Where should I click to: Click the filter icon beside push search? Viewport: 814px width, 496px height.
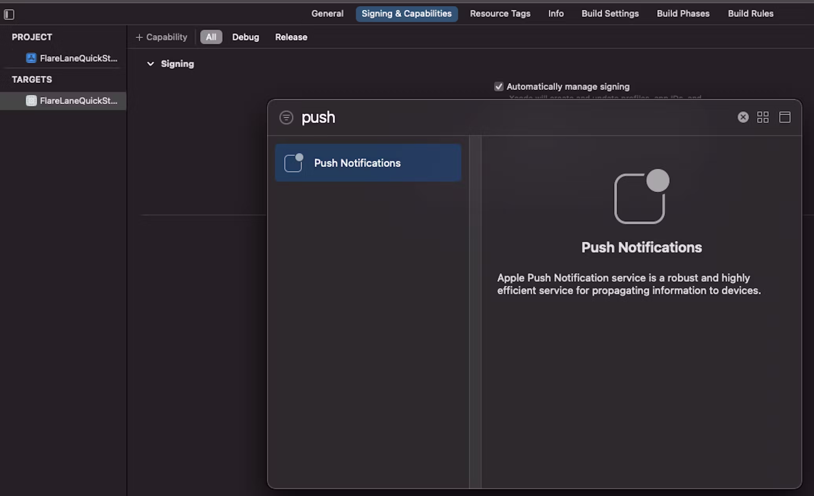pos(286,118)
